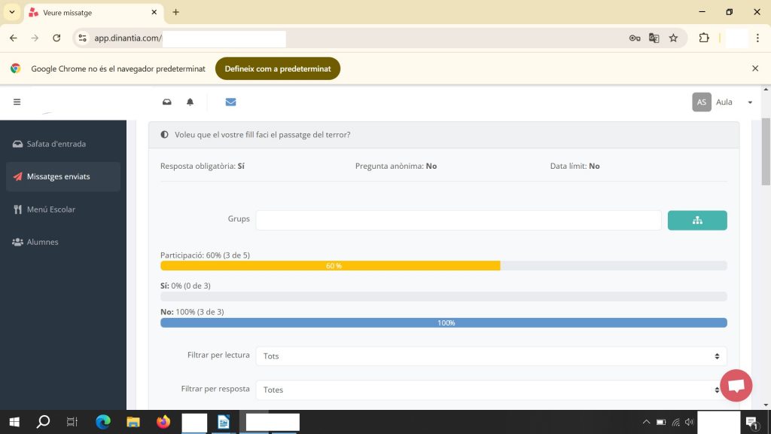Open the Filtrar per lectura dropdown
Viewport: 771px width, 434px height.
click(491, 356)
